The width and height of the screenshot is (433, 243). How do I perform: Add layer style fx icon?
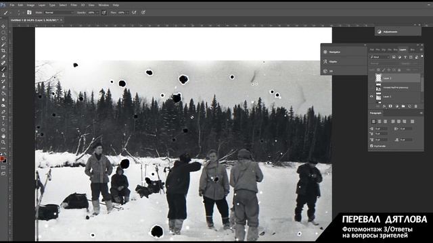pyautogui.click(x=384, y=106)
